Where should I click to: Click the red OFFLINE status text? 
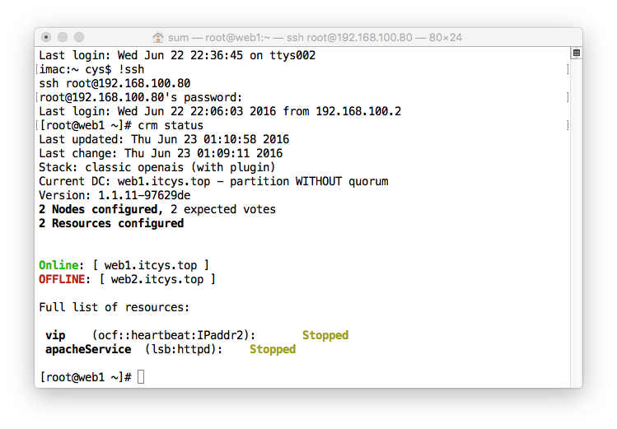[62, 279]
